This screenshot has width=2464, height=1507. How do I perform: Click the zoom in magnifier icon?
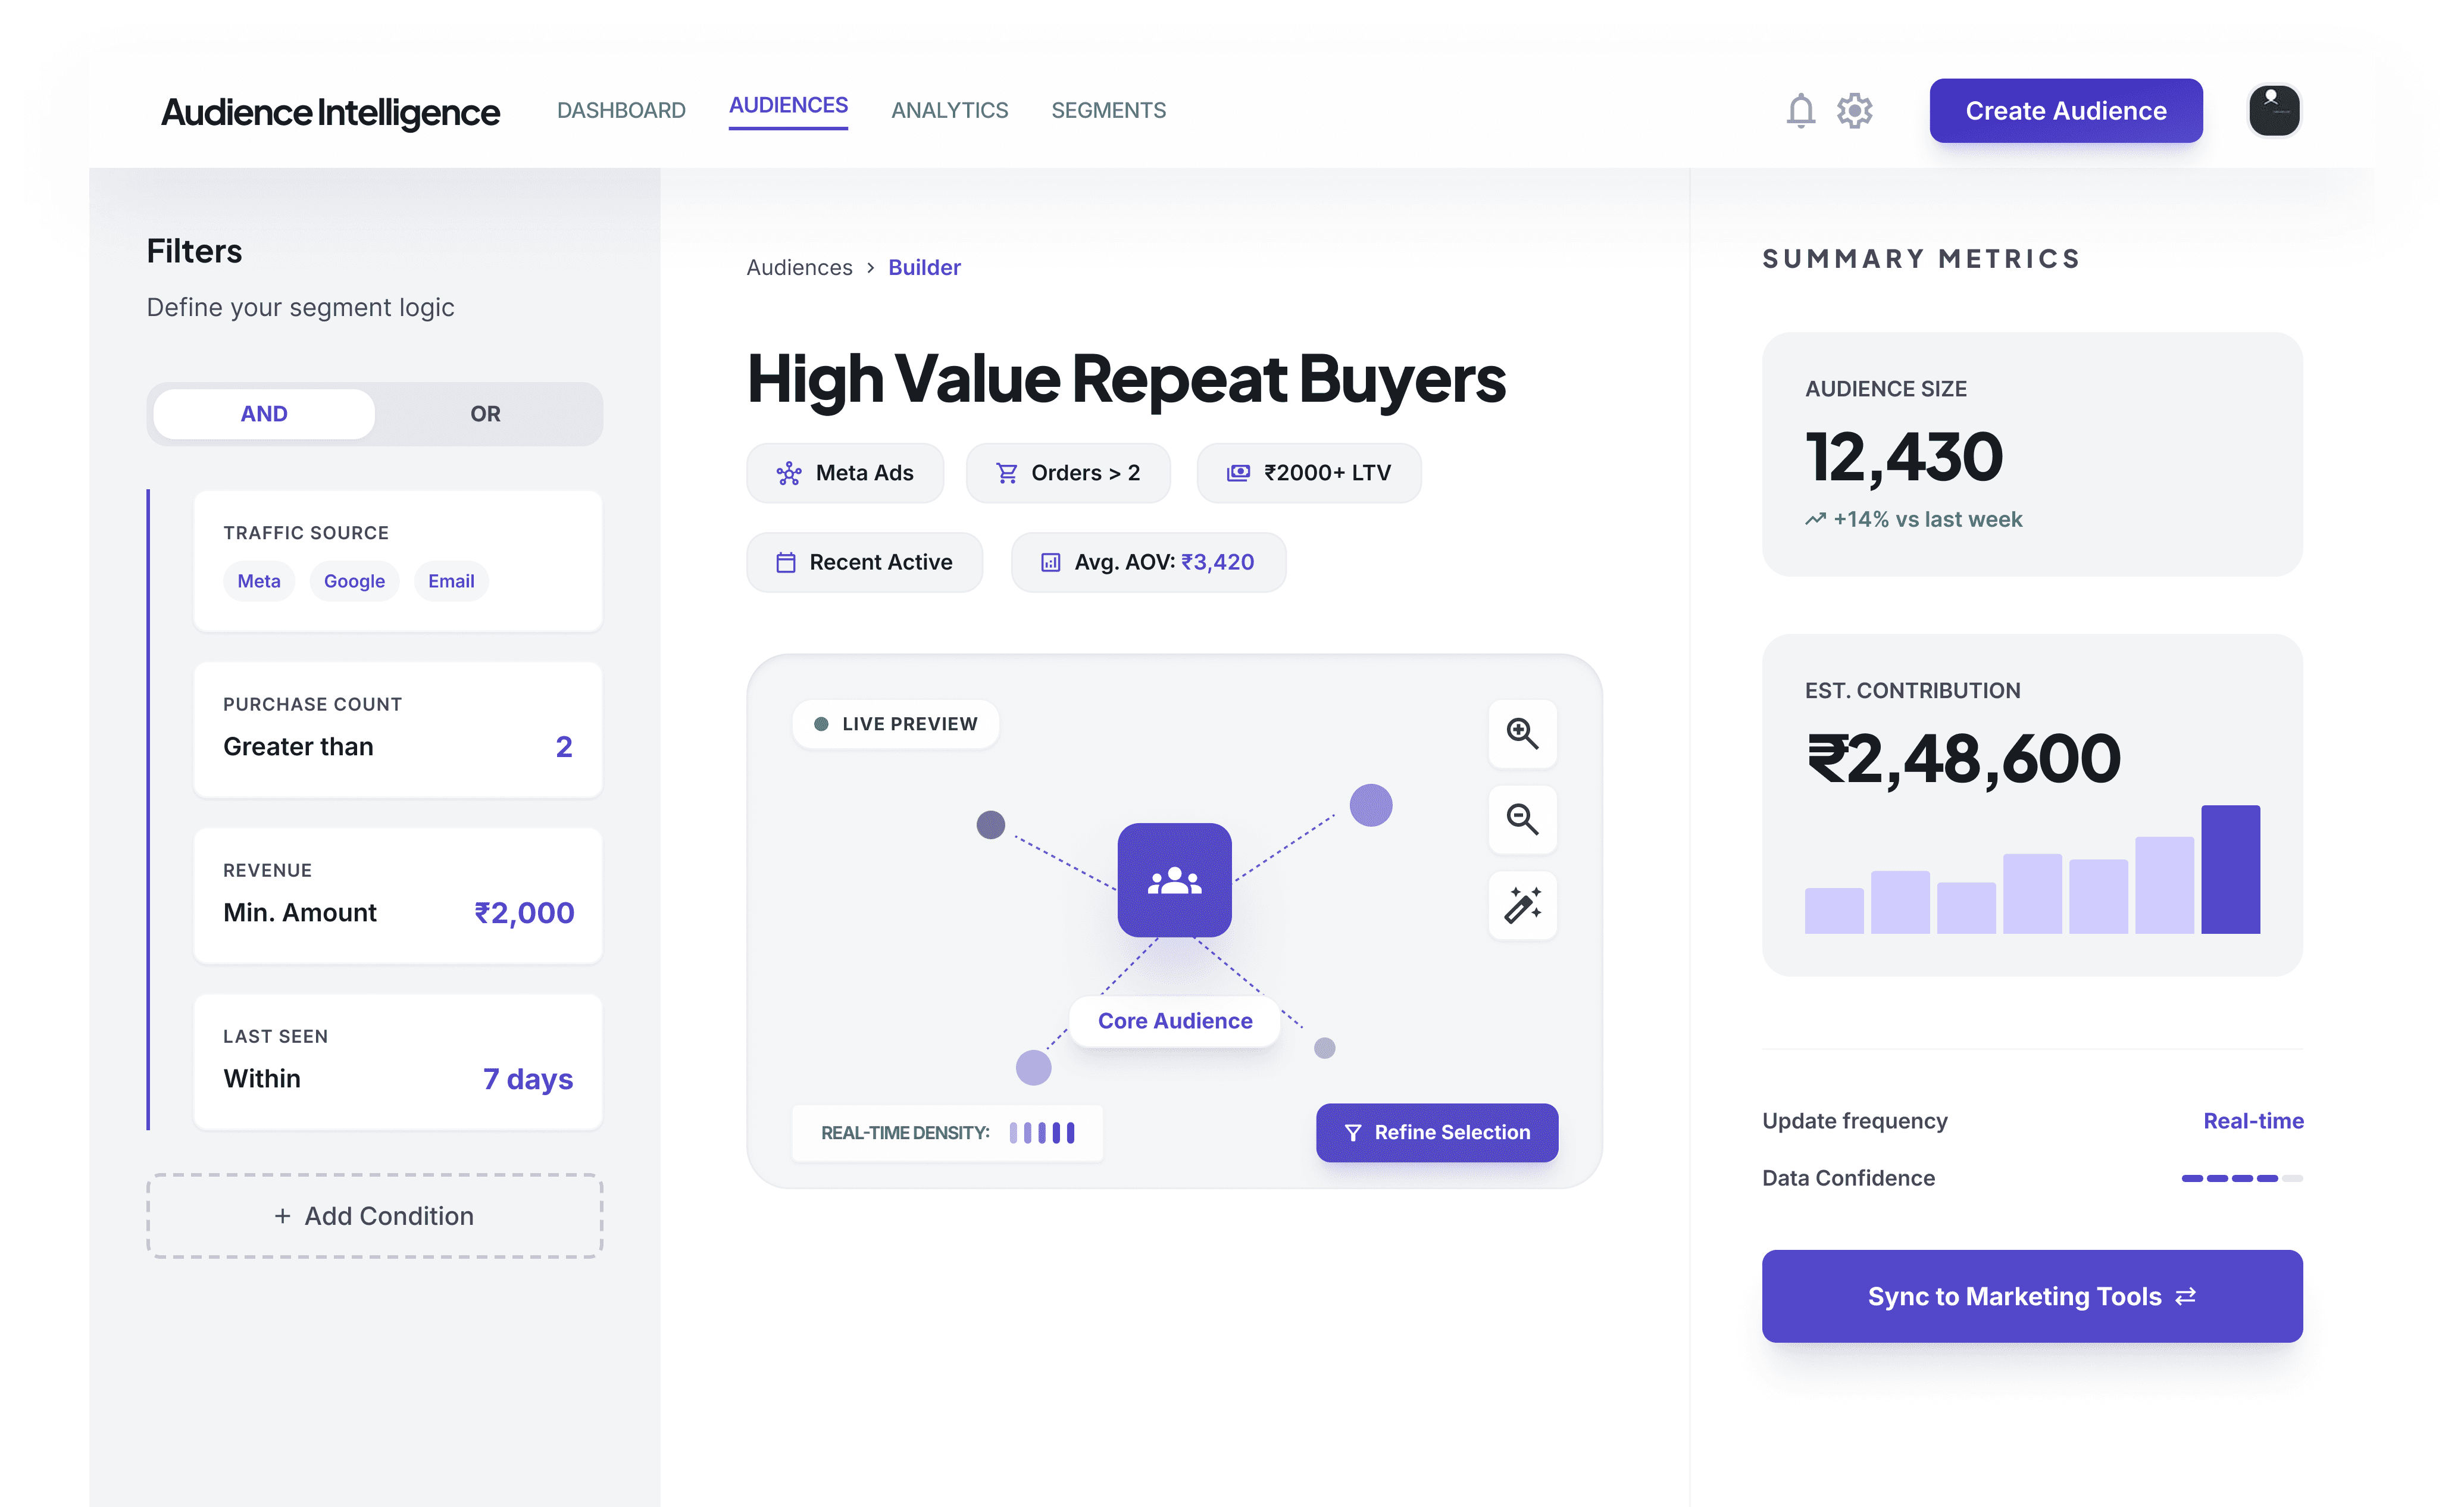coord(1522,733)
